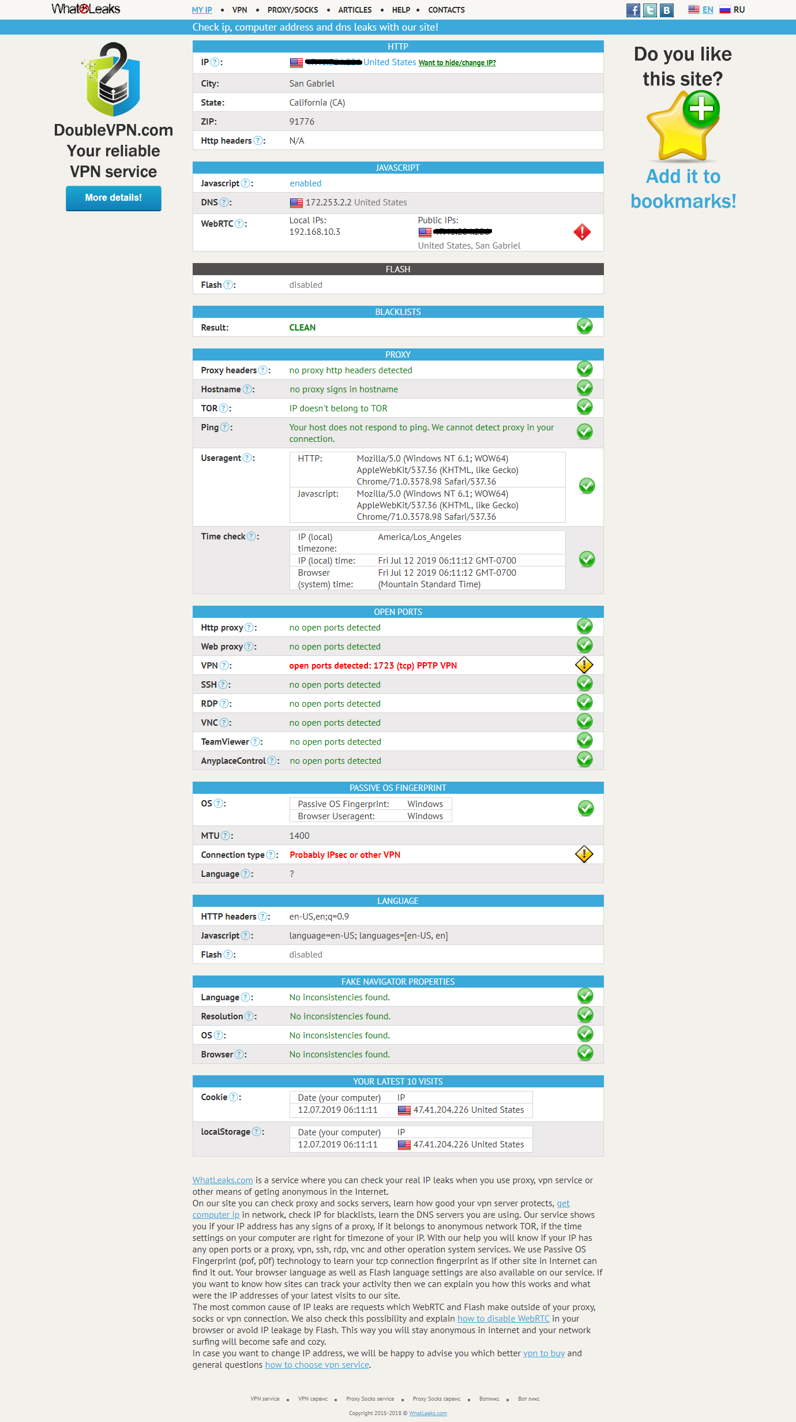Follow the 'Want to hide/change IP?' link
796x1422 pixels.
(457, 63)
